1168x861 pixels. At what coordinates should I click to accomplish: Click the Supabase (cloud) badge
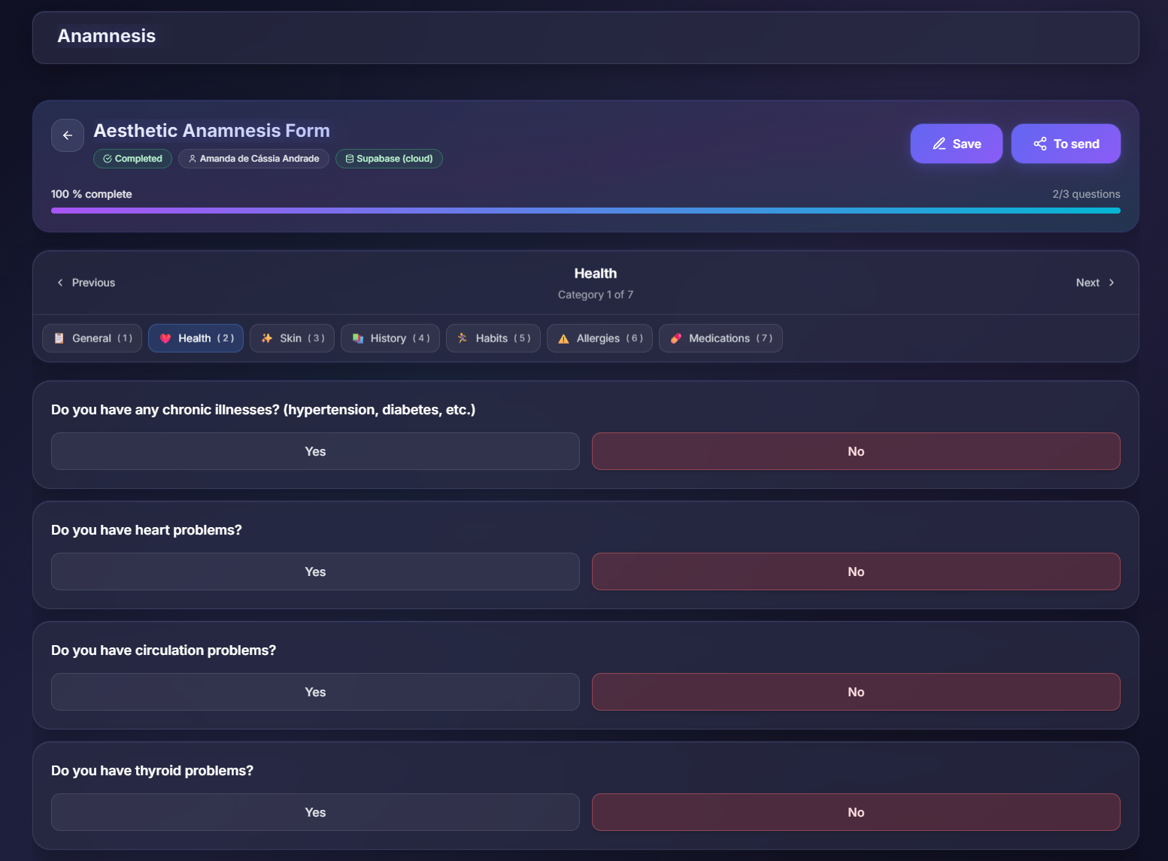point(389,159)
